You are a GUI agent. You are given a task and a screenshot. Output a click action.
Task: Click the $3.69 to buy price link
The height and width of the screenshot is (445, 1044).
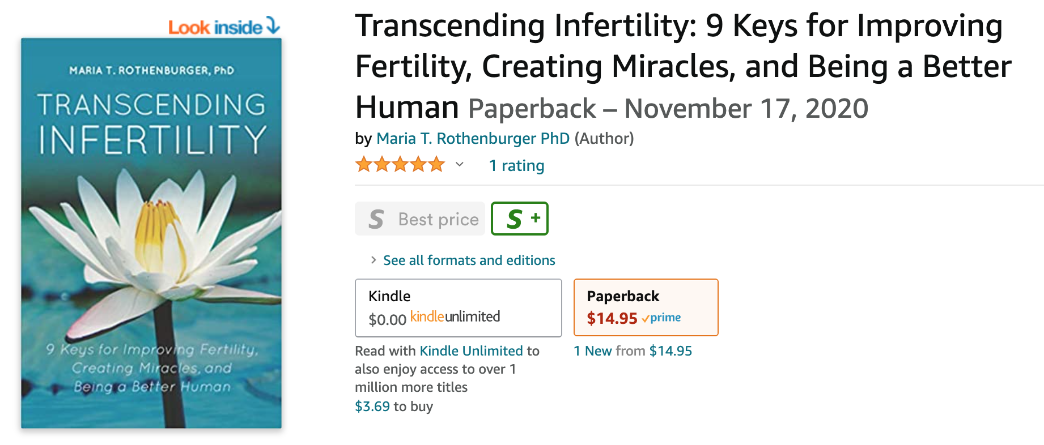pyautogui.click(x=372, y=407)
